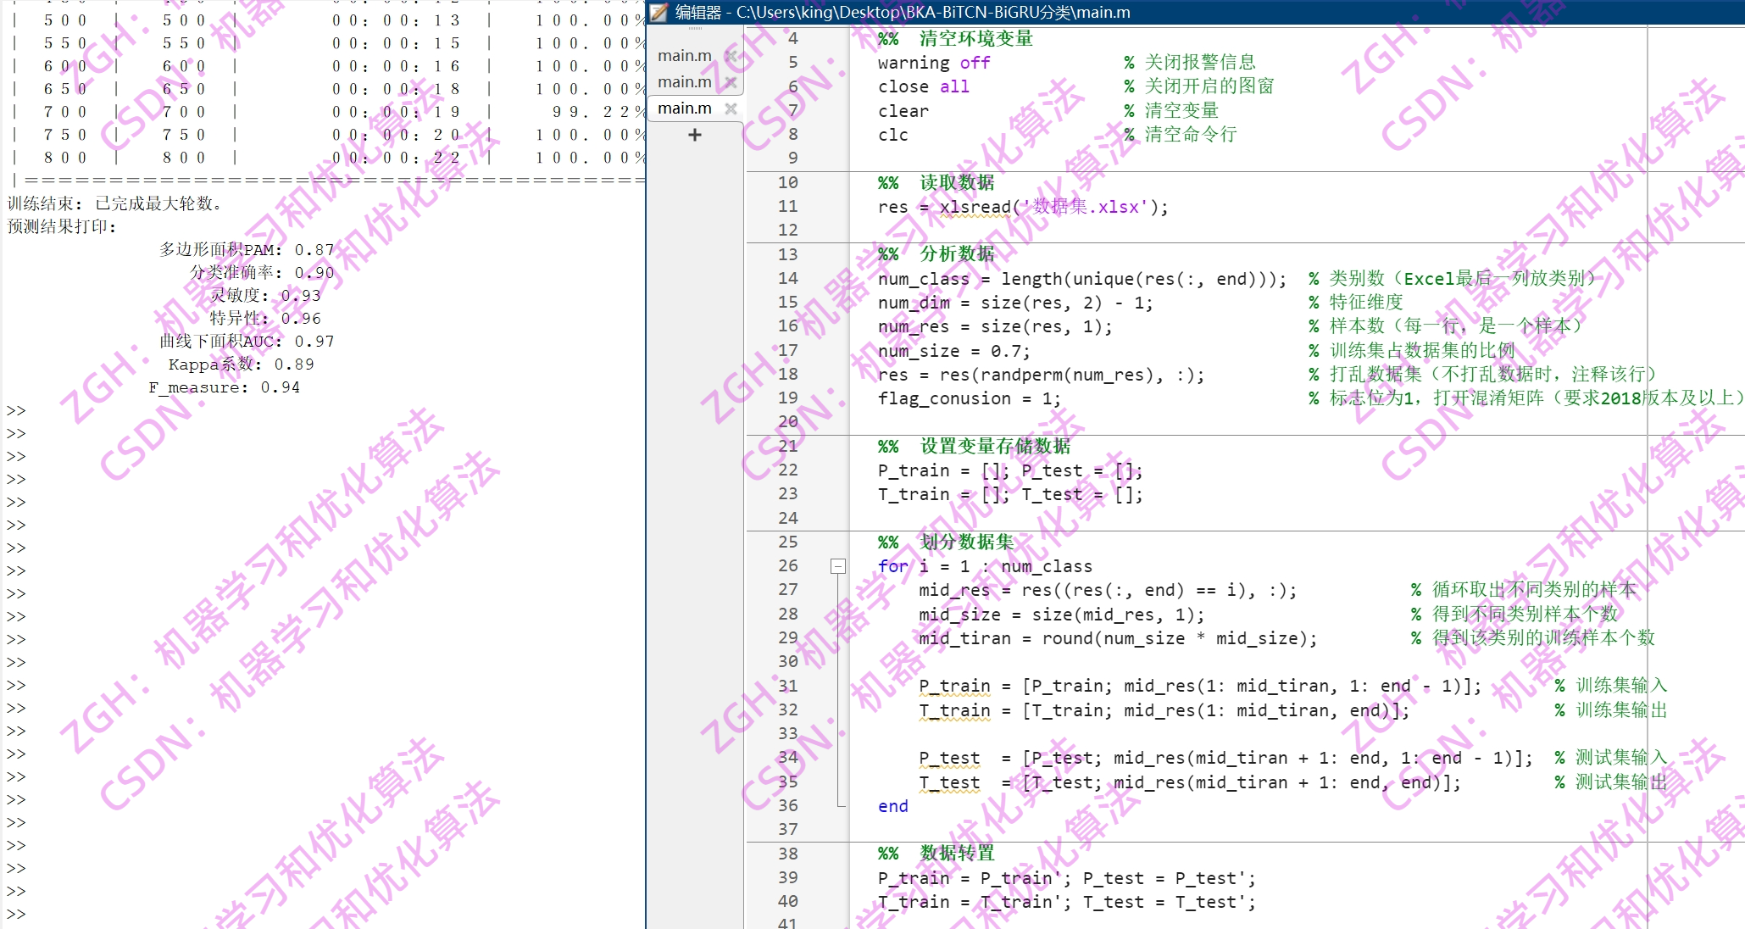Click the first empty command prompt line
This screenshot has height=929, width=1745.
16,411
